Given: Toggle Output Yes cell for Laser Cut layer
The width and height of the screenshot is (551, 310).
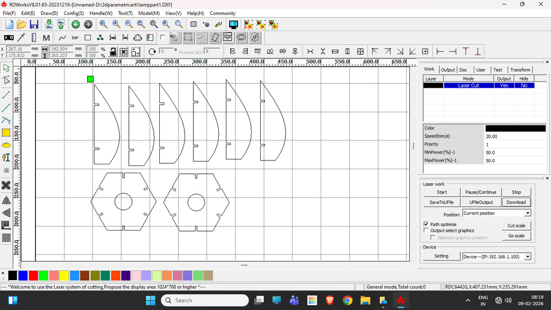Looking at the screenshot, I should click(x=504, y=85).
